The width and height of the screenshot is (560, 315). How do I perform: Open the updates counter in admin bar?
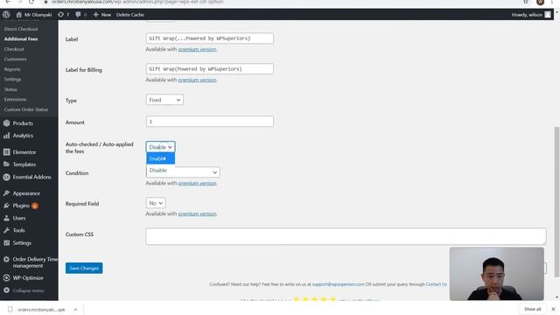(x=63, y=15)
